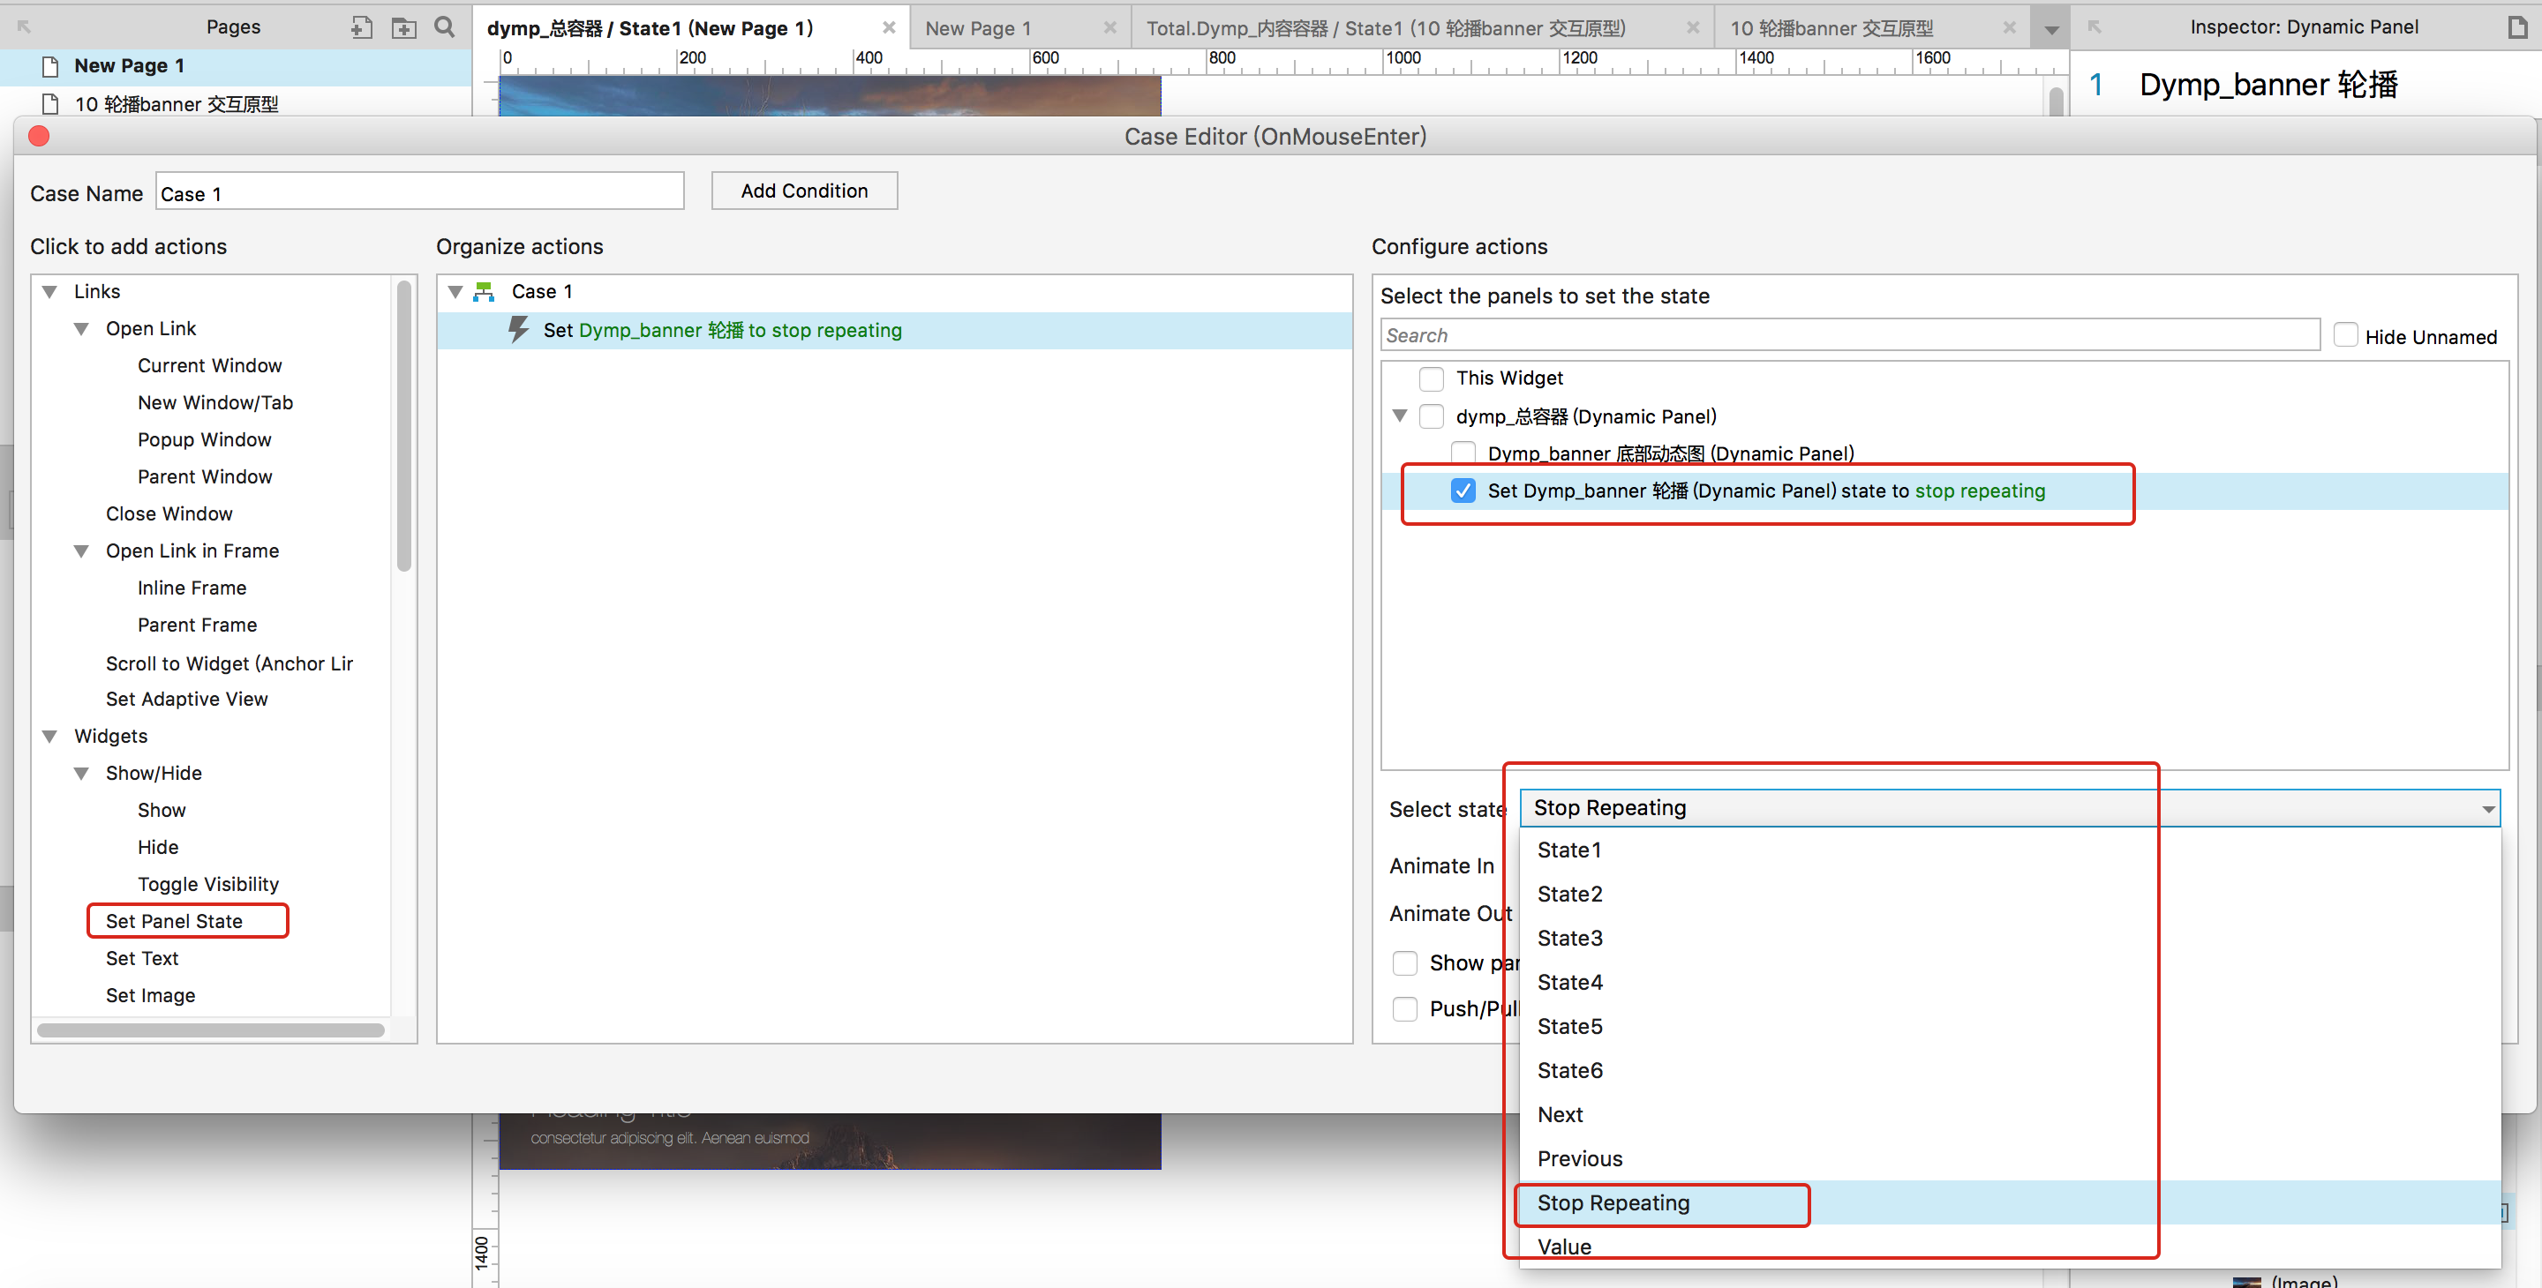This screenshot has width=2542, height=1288.
Task: Click the horizontal scrollbar under actions list
Action: click(x=210, y=1030)
